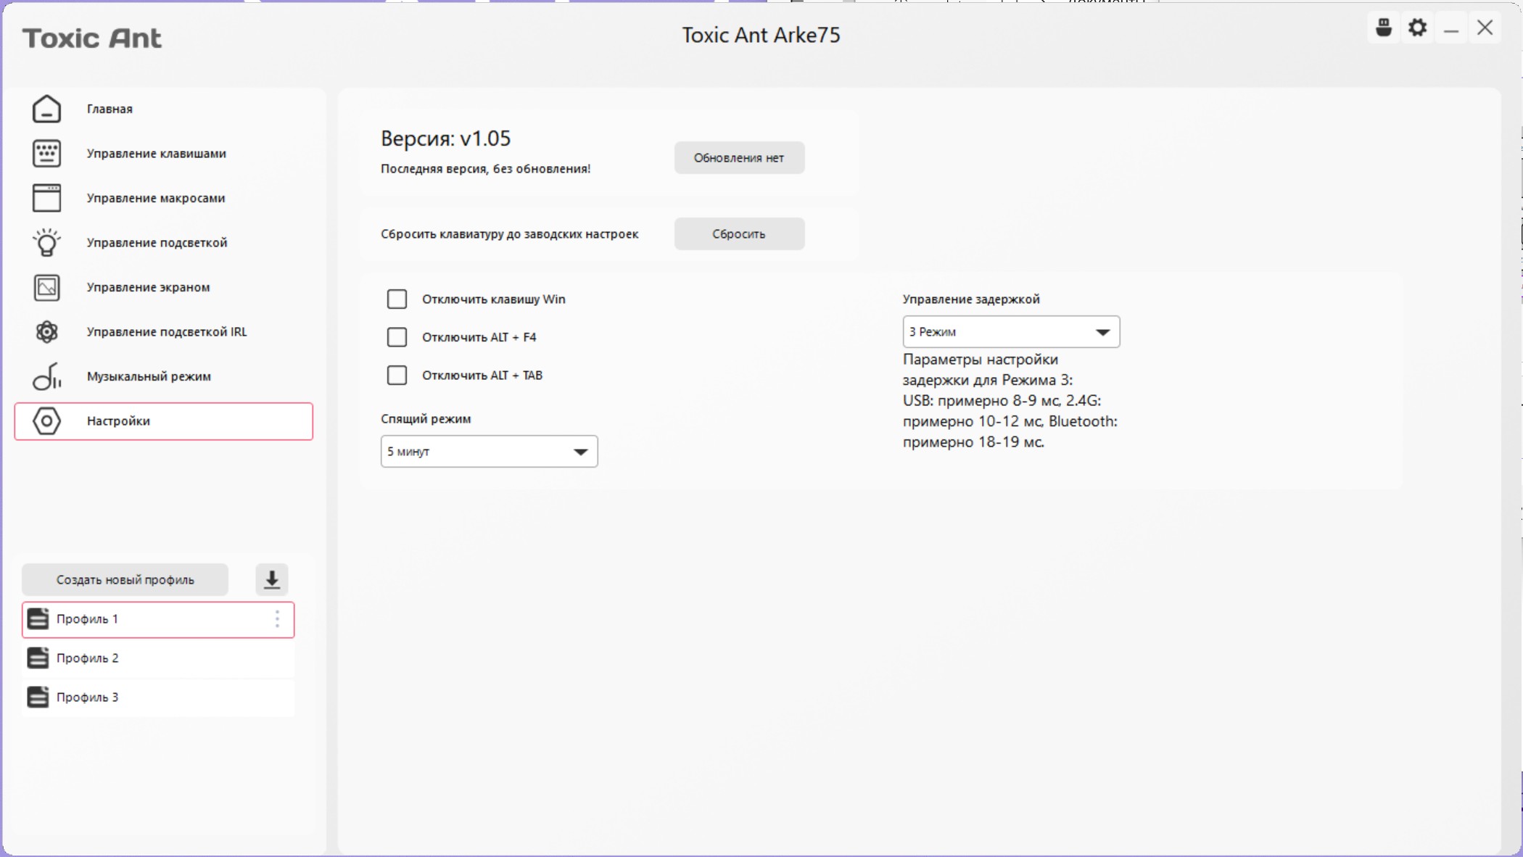
Task: Click the music mode note icon
Action: click(x=46, y=377)
